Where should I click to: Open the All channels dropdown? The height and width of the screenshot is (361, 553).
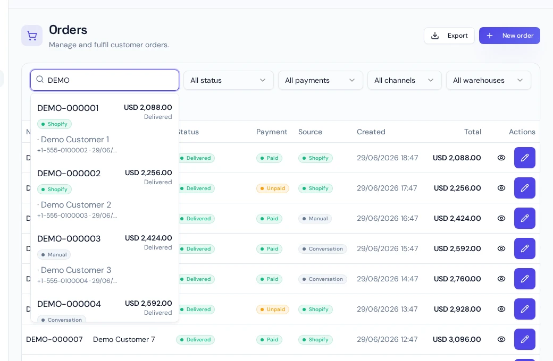(404, 80)
